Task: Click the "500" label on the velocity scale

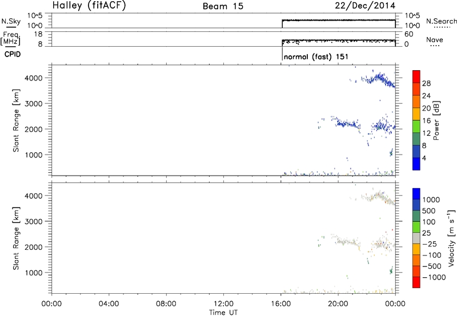Action: coord(429,210)
